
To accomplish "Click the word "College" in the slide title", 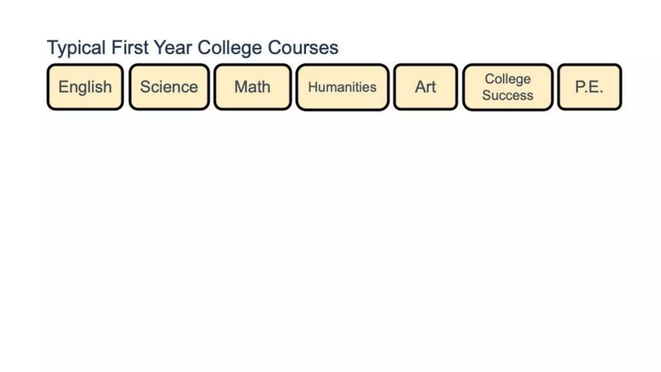I will pos(229,47).
